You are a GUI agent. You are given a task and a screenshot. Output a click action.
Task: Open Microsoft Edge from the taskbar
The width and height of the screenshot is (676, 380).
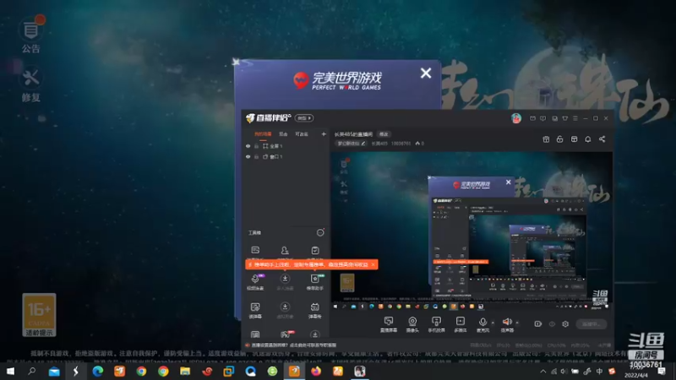tap(98, 372)
